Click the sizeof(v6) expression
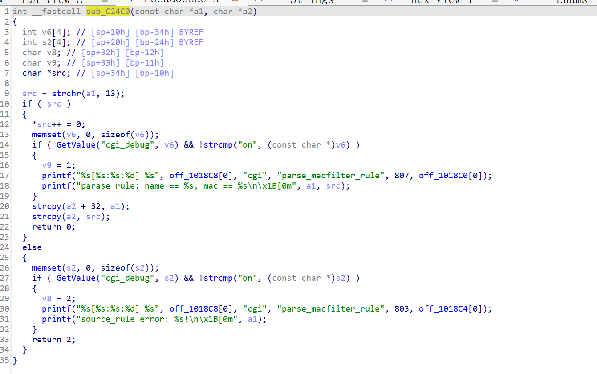This screenshot has width=597, height=374. [x=125, y=135]
